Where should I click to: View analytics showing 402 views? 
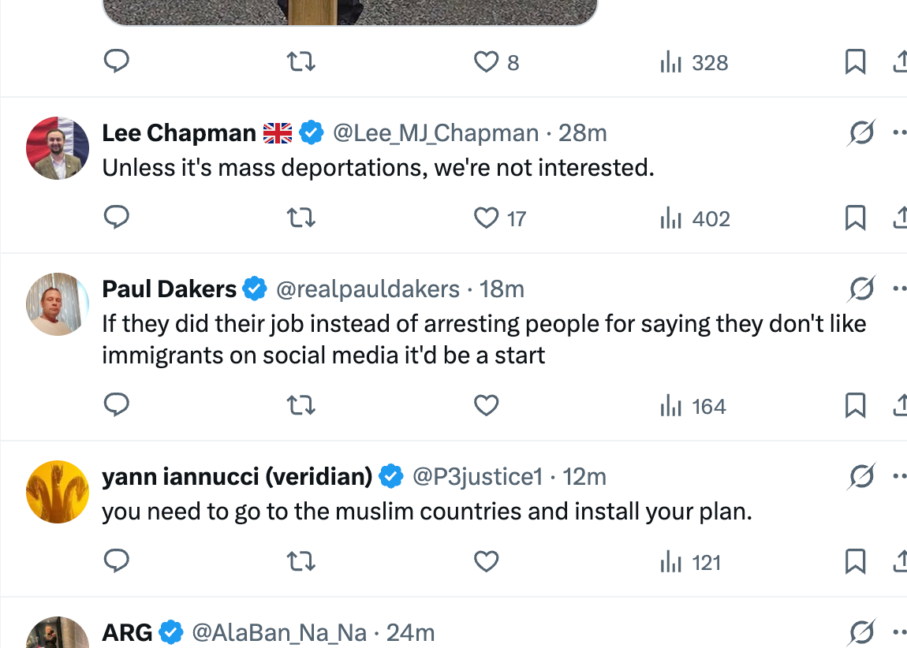point(695,218)
